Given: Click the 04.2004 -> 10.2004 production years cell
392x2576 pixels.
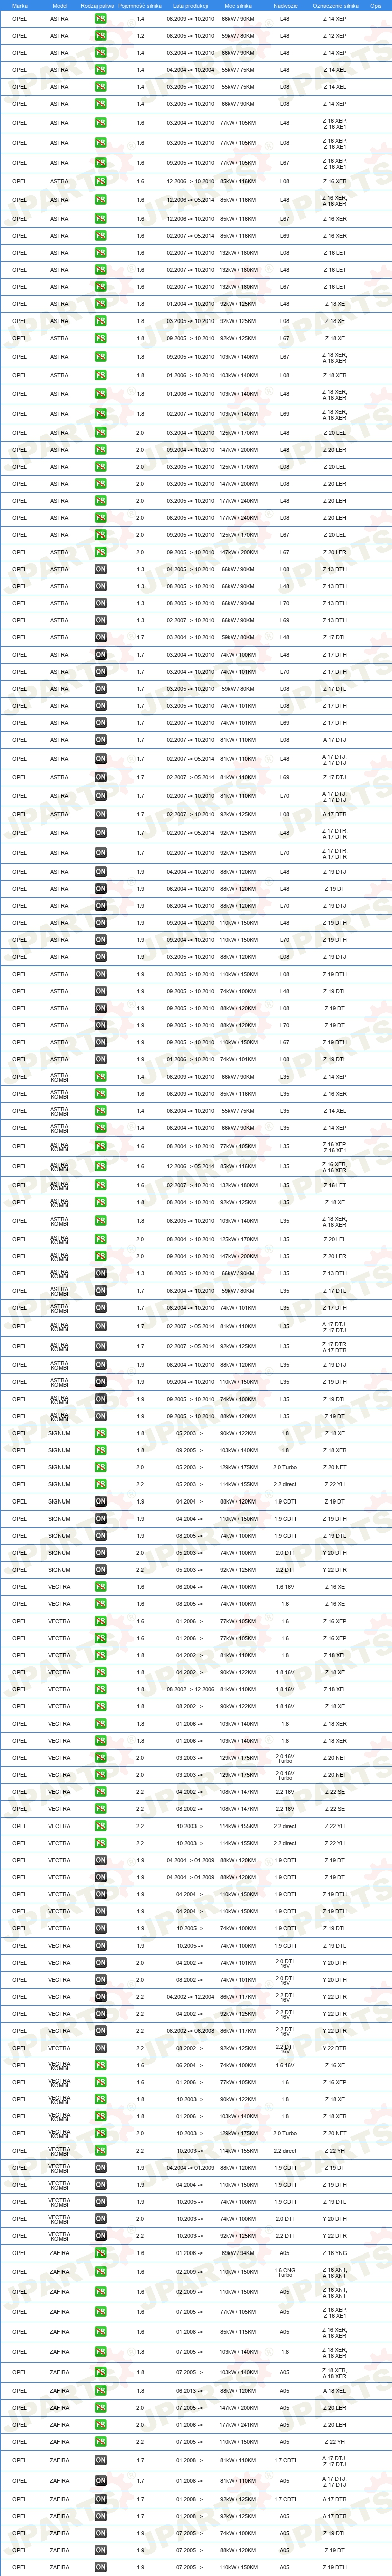Looking at the screenshot, I should (189, 70).
